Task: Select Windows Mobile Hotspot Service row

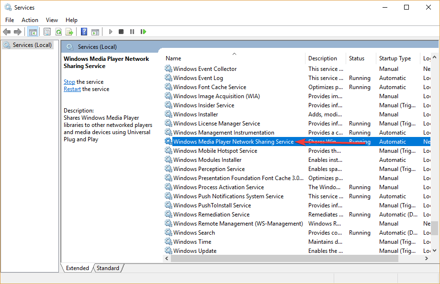Action: 297,151
